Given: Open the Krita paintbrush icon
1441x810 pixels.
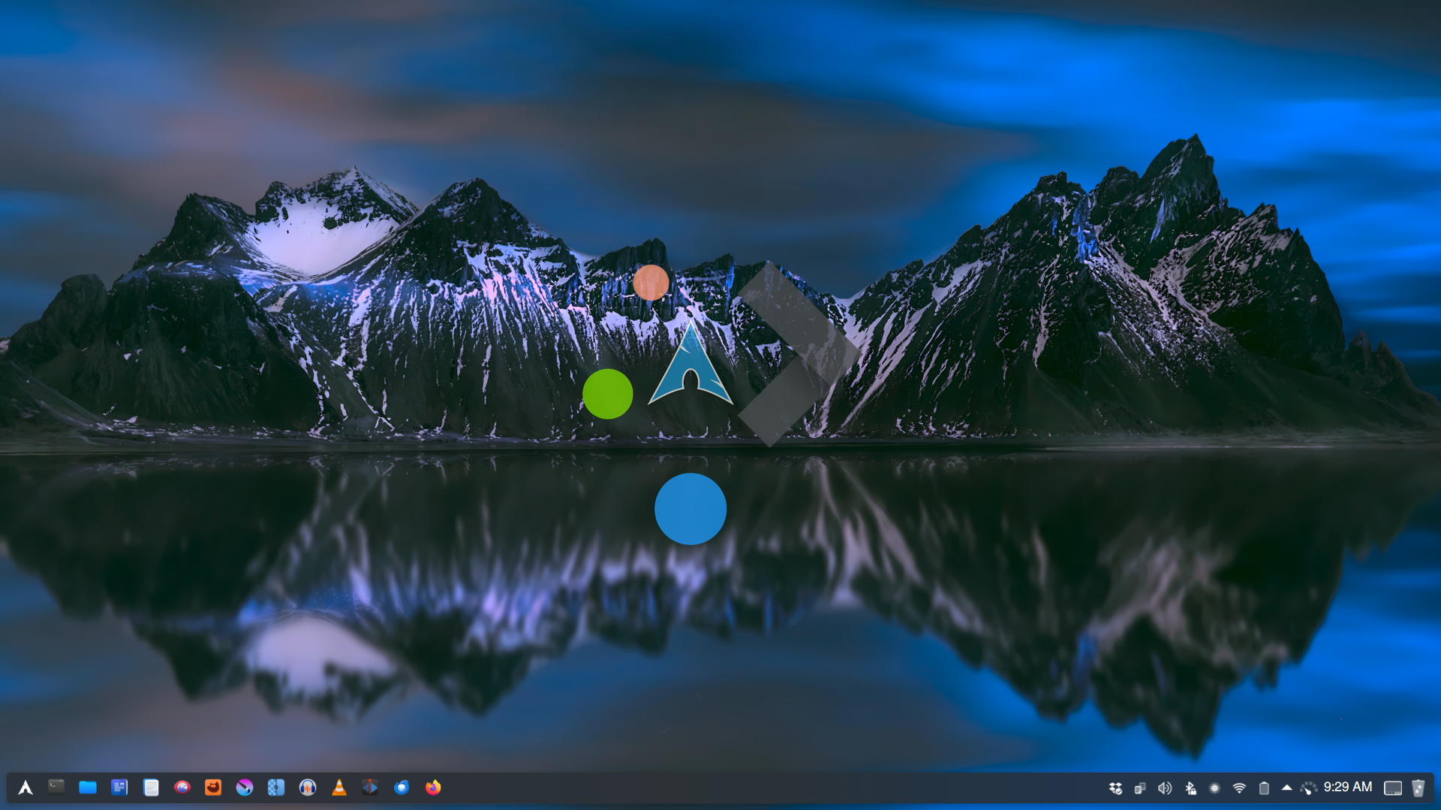Looking at the screenshot, I should [245, 787].
